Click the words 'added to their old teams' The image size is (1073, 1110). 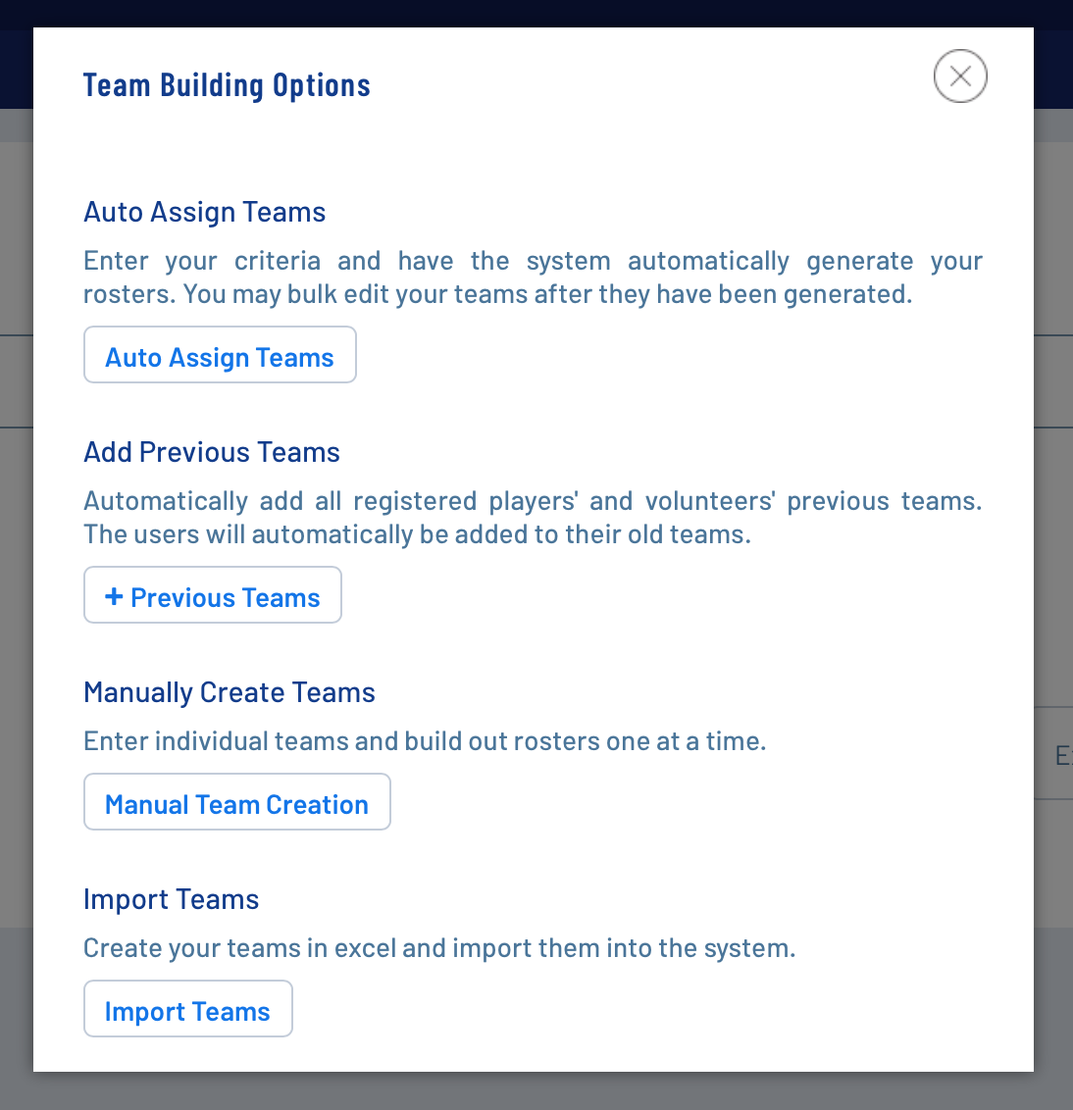tap(601, 534)
